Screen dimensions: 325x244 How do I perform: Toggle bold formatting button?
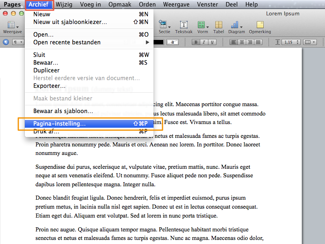196,42
